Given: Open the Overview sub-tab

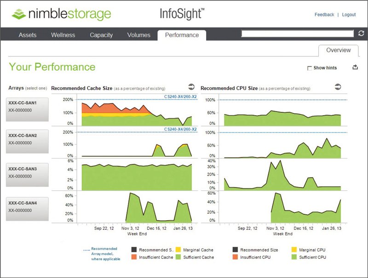Looking at the screenshot, I should pos(338,50).
